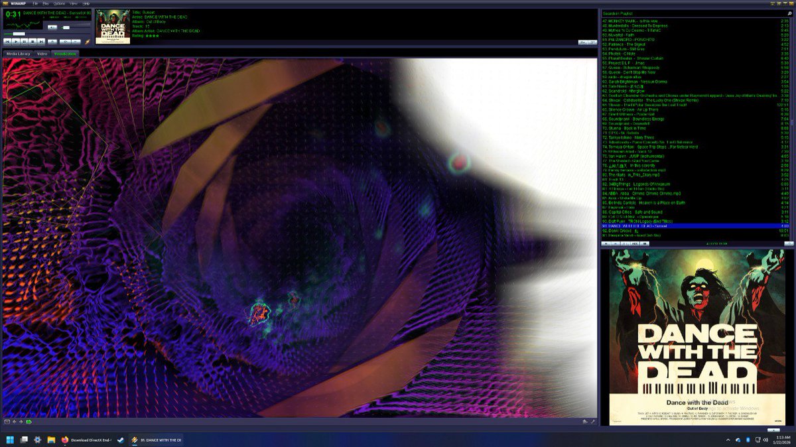Select "60. Sarah Brightman - Nessun Dorma"
The width and height of the screenshot is (796, 447).
point(695,82)
